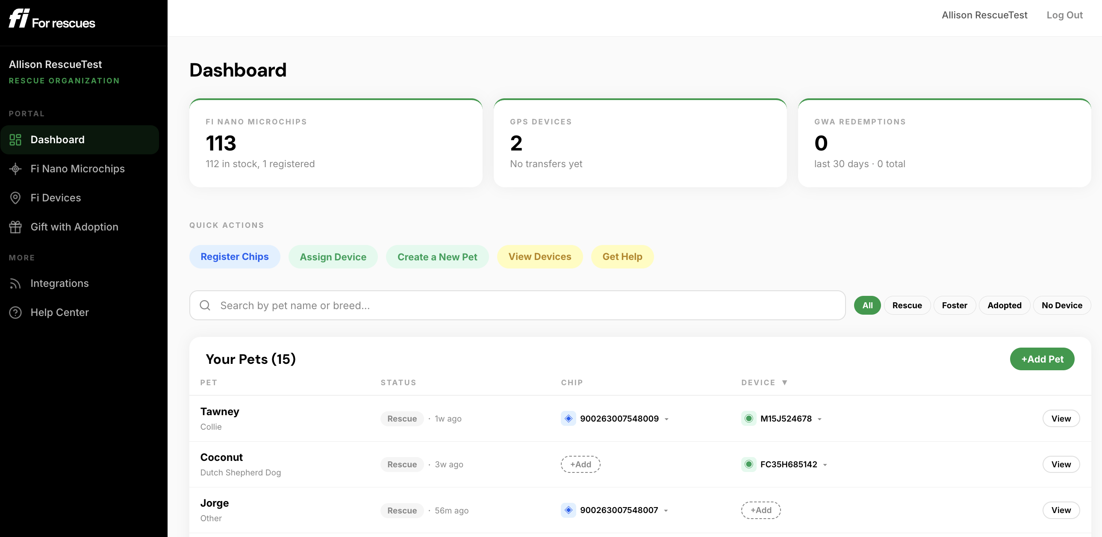The height and width of the screenshot is (537, 1102).
Task: Click the Fi Devices location pin icon
Action: click(15, 198)
